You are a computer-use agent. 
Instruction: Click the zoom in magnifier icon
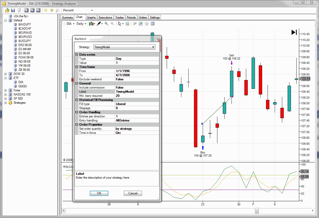(x=107, y=23)
